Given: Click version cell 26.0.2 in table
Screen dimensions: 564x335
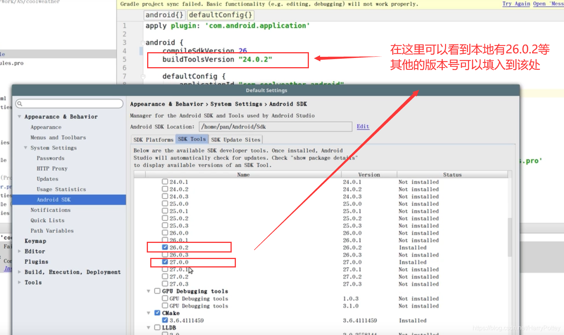Looking at the screenshot, I should coord(352,248).
